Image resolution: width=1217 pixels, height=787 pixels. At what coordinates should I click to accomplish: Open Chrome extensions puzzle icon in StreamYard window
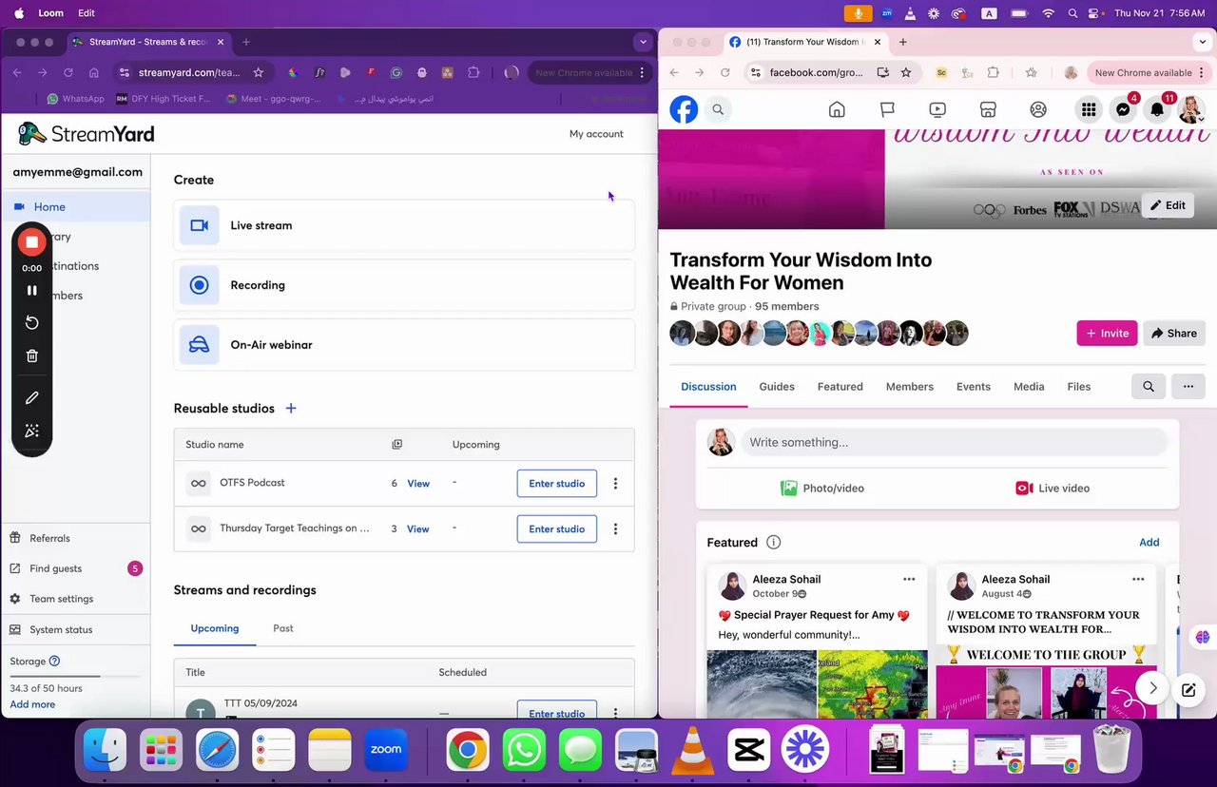pyautogui.click(x=473, y=72)
